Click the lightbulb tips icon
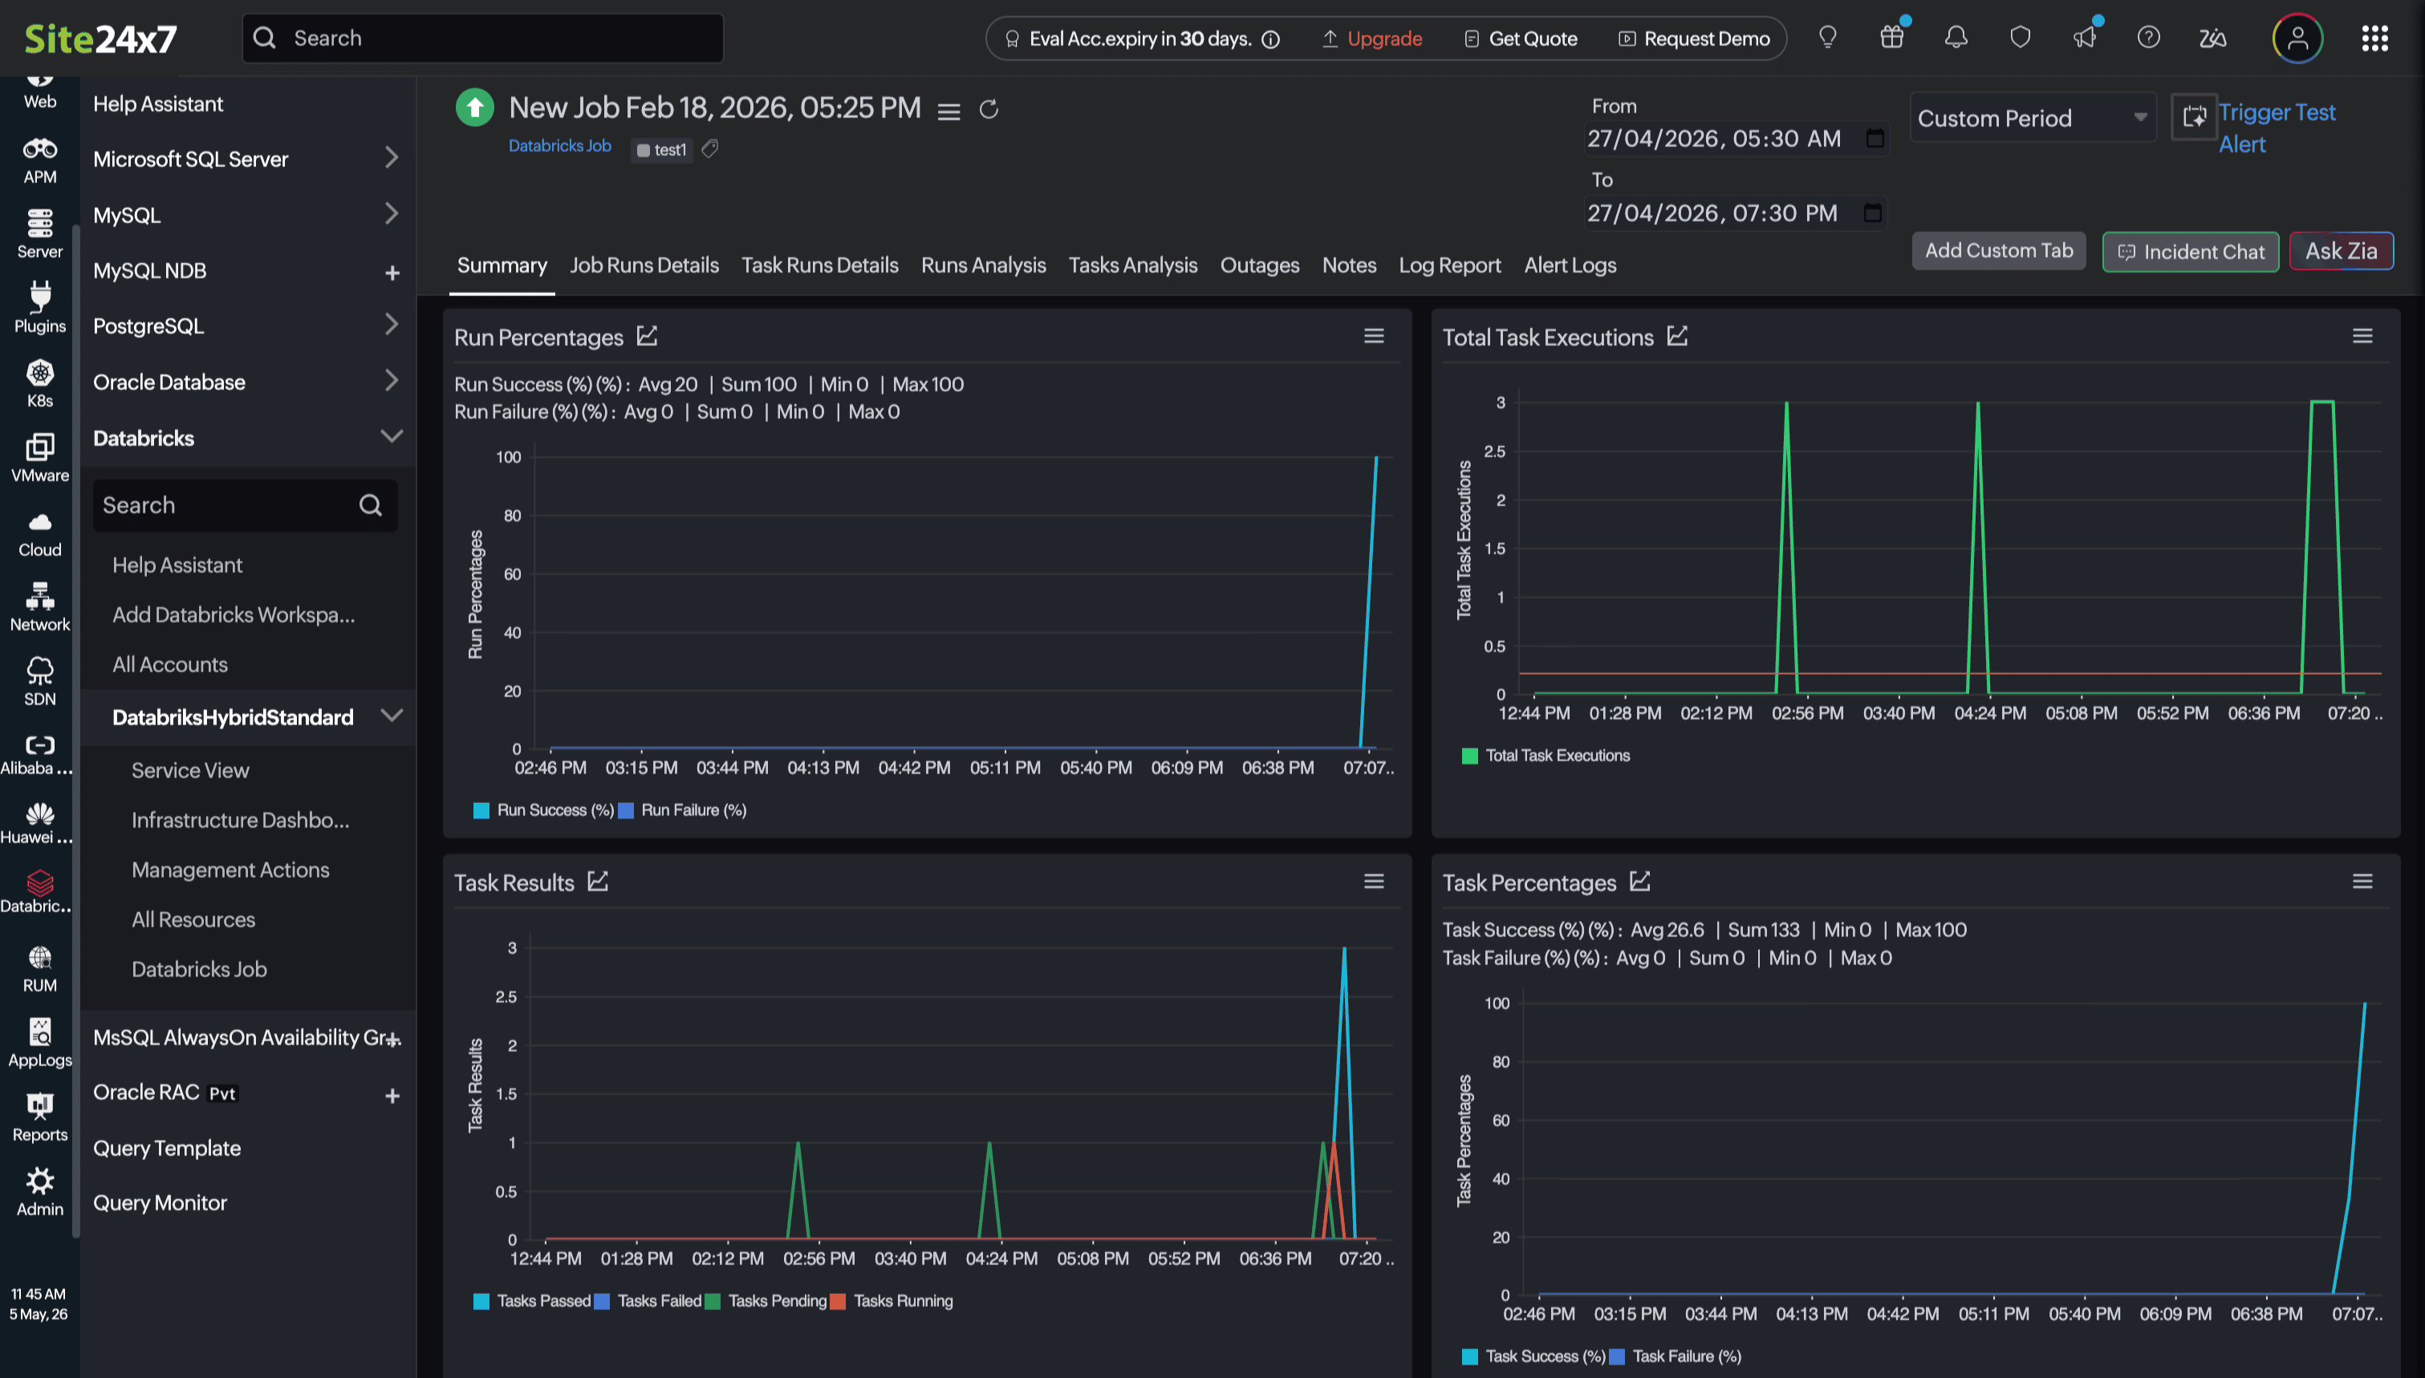Viewport: 2425px width, 1378px height. pos(1828,38)
